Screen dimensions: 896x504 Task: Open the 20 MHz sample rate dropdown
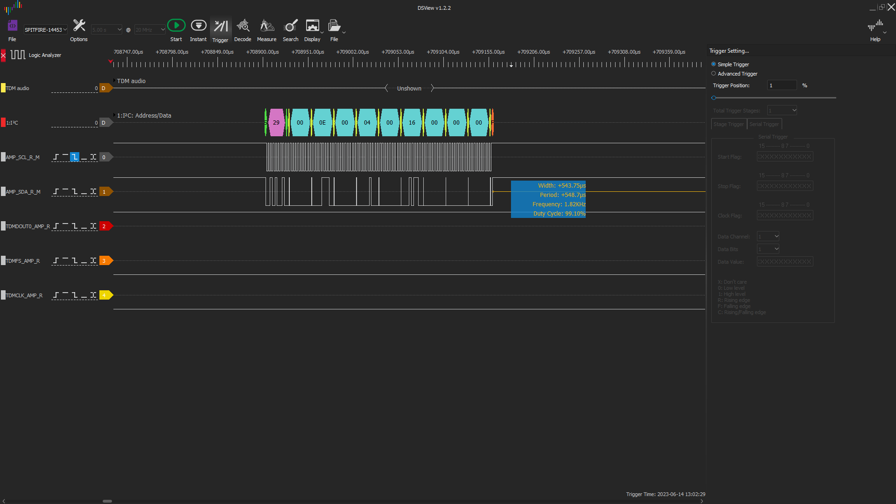[x=149, y=29]
